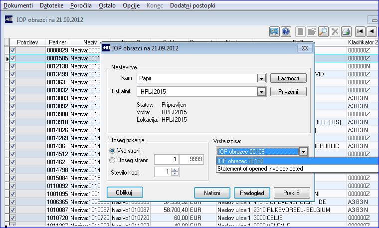This screenshot has width=379, height=228.
Task: Increase Število kopij with the stepper arrow
Action: [175, 170]
